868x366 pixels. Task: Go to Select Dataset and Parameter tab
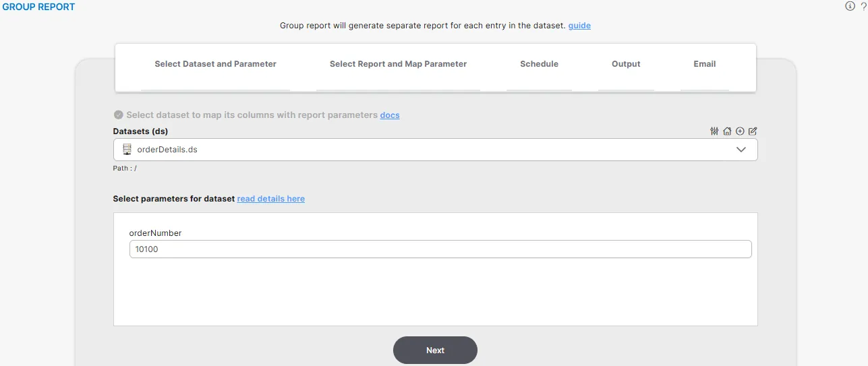215,64
